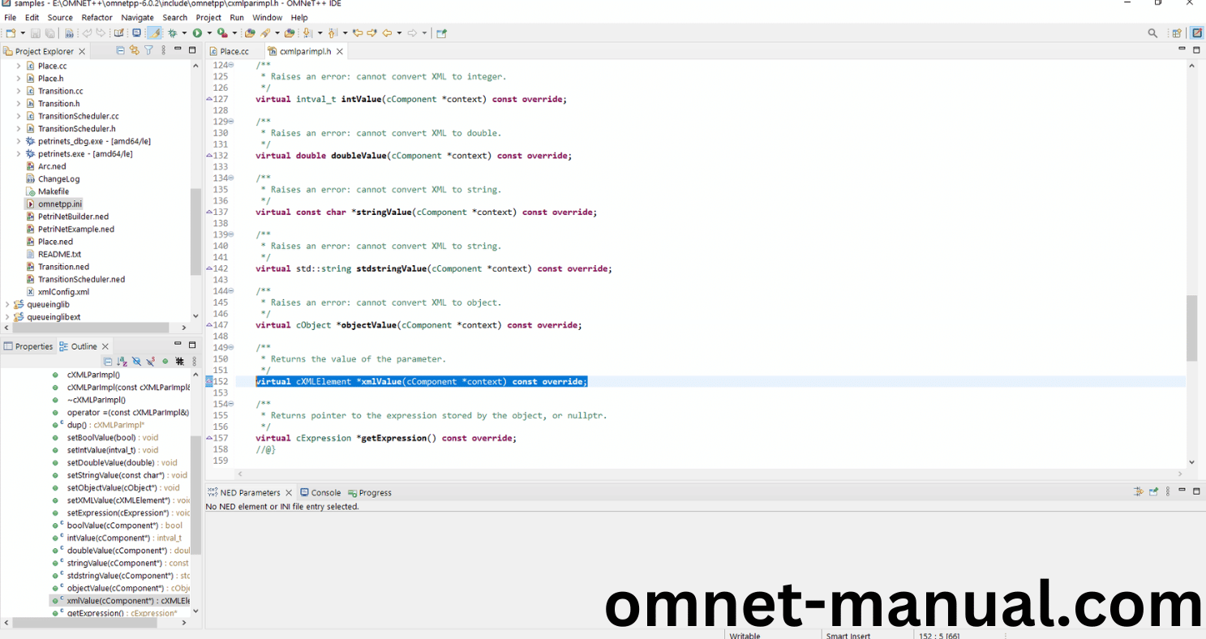The width and height of the screenshot is (1206, 639).
Task: Toggle Hide Static Members in Outline
Action: pyautogui.click(x=150, y=362)
